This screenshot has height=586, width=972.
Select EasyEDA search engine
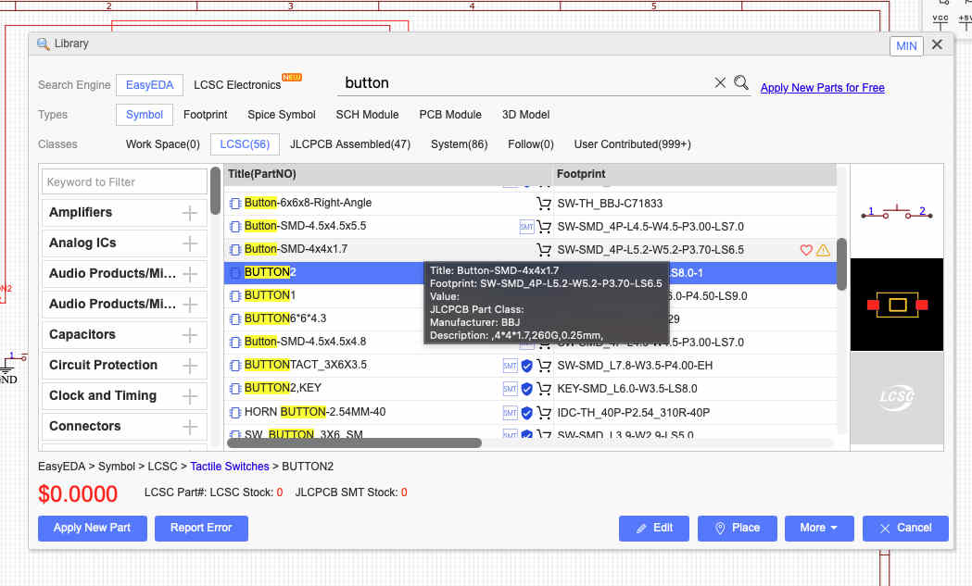point(149,85)
